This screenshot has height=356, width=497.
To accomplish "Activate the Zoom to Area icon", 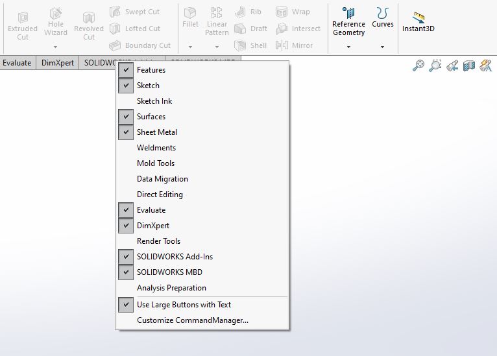I will click(x=435, y=65).
